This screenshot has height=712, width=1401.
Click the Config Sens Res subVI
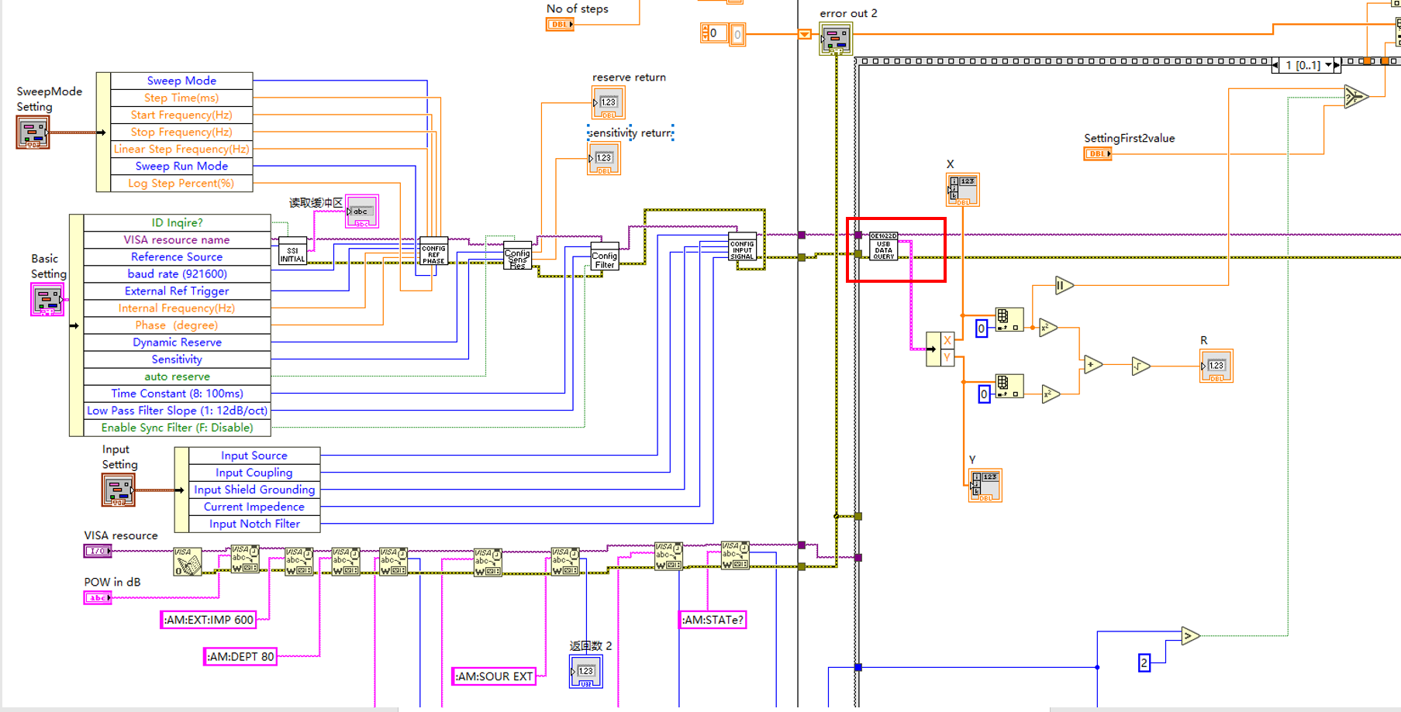(517, 256)
